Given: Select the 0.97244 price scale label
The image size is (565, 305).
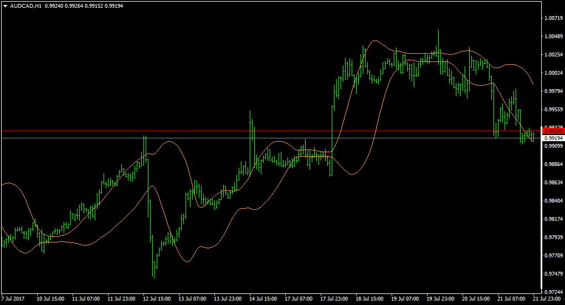Looking at the screenshot, I should pyautogui.click(x=554, y=292).
